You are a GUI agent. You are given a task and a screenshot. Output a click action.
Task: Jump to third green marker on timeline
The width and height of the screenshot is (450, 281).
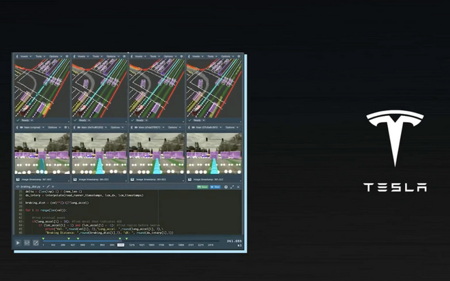pos(78,239)
